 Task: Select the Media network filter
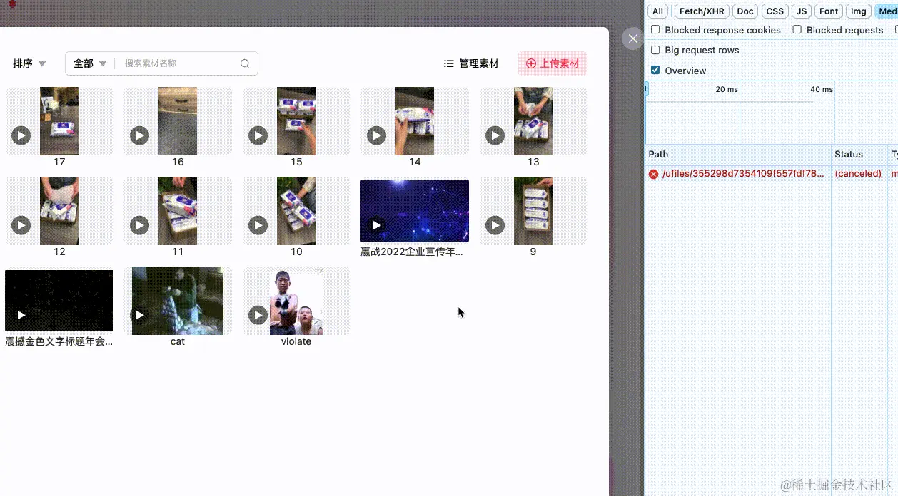(x=887, y=11)
